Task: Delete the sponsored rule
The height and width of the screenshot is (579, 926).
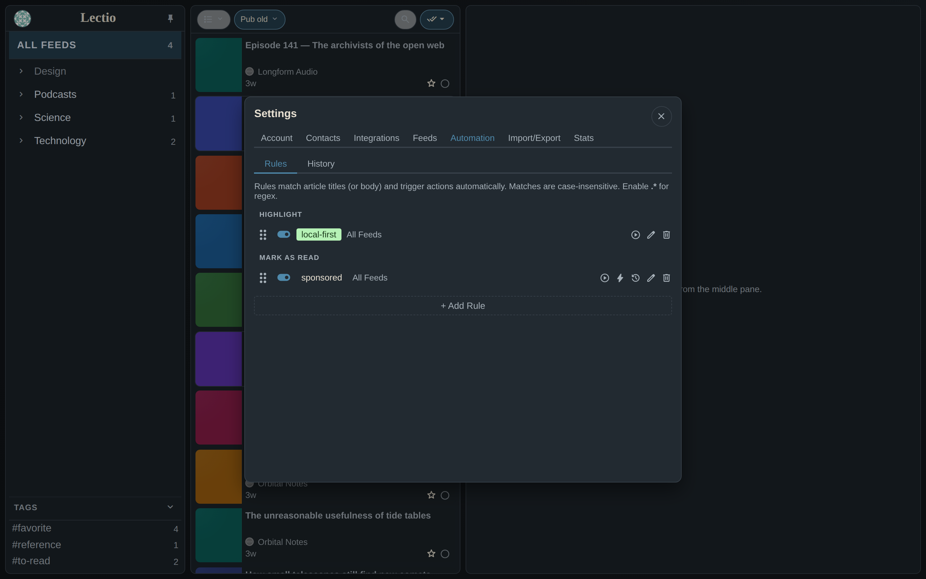Action: [666, 278]
